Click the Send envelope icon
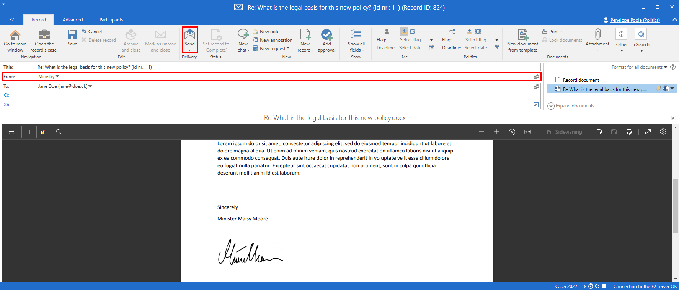 (x=189, y=35)
